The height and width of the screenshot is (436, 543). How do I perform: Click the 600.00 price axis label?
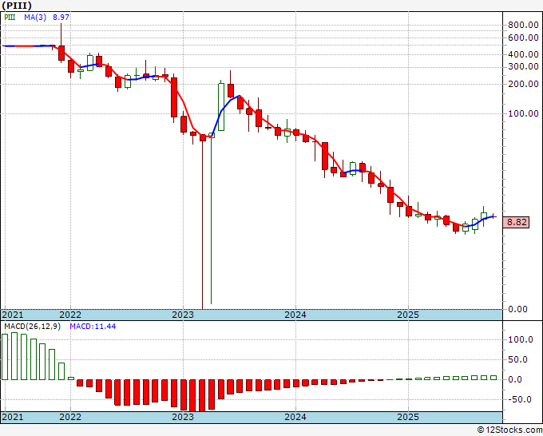[523, 38]
